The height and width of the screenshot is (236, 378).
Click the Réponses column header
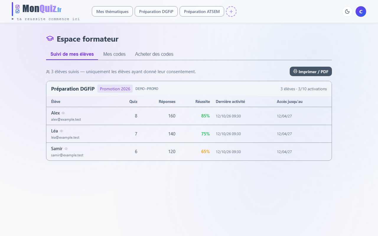pyautogui.click(x=167, y=101)
